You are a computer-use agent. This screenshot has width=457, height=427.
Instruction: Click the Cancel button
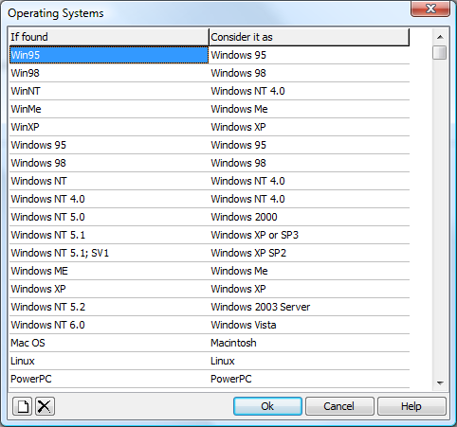pyautogui.click(x=339, y=406)
